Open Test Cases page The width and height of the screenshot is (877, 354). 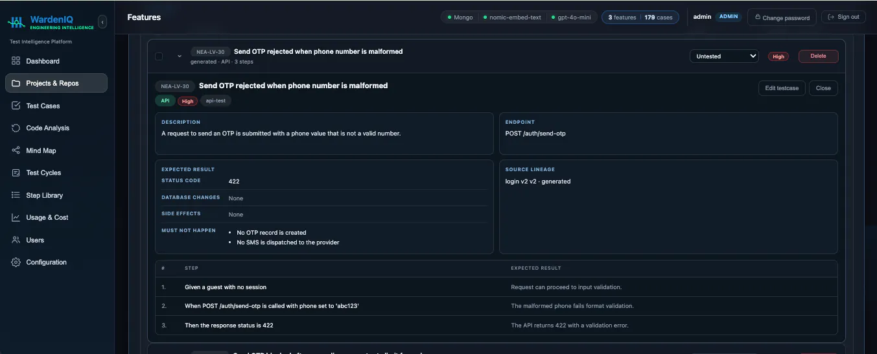[56, 106]
